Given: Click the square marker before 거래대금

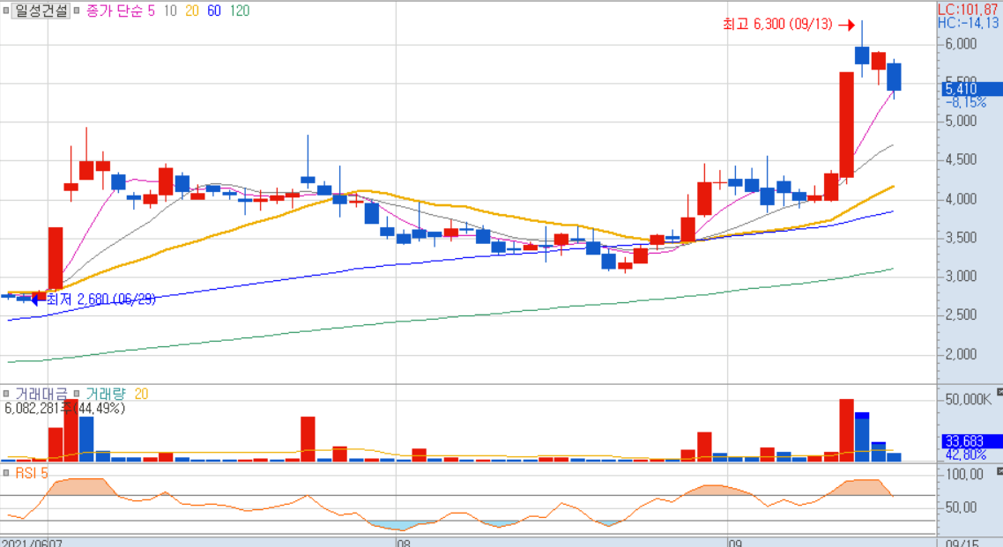Looking at the screenshot, I should pos(6,394).
